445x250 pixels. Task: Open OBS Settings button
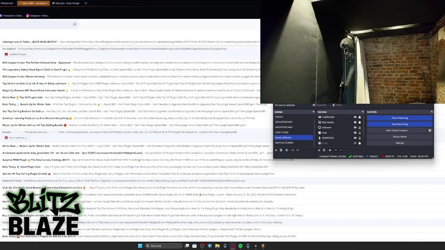pyautogui.click(x=399, y=143)
